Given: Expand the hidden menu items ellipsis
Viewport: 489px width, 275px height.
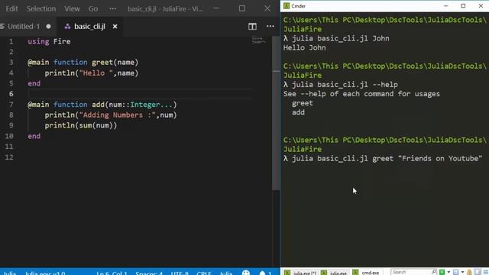Looking at the screenshot, I should click(112, 8).
